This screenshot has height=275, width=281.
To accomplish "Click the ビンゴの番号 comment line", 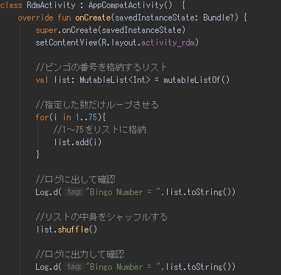I will tap(101, 67).
